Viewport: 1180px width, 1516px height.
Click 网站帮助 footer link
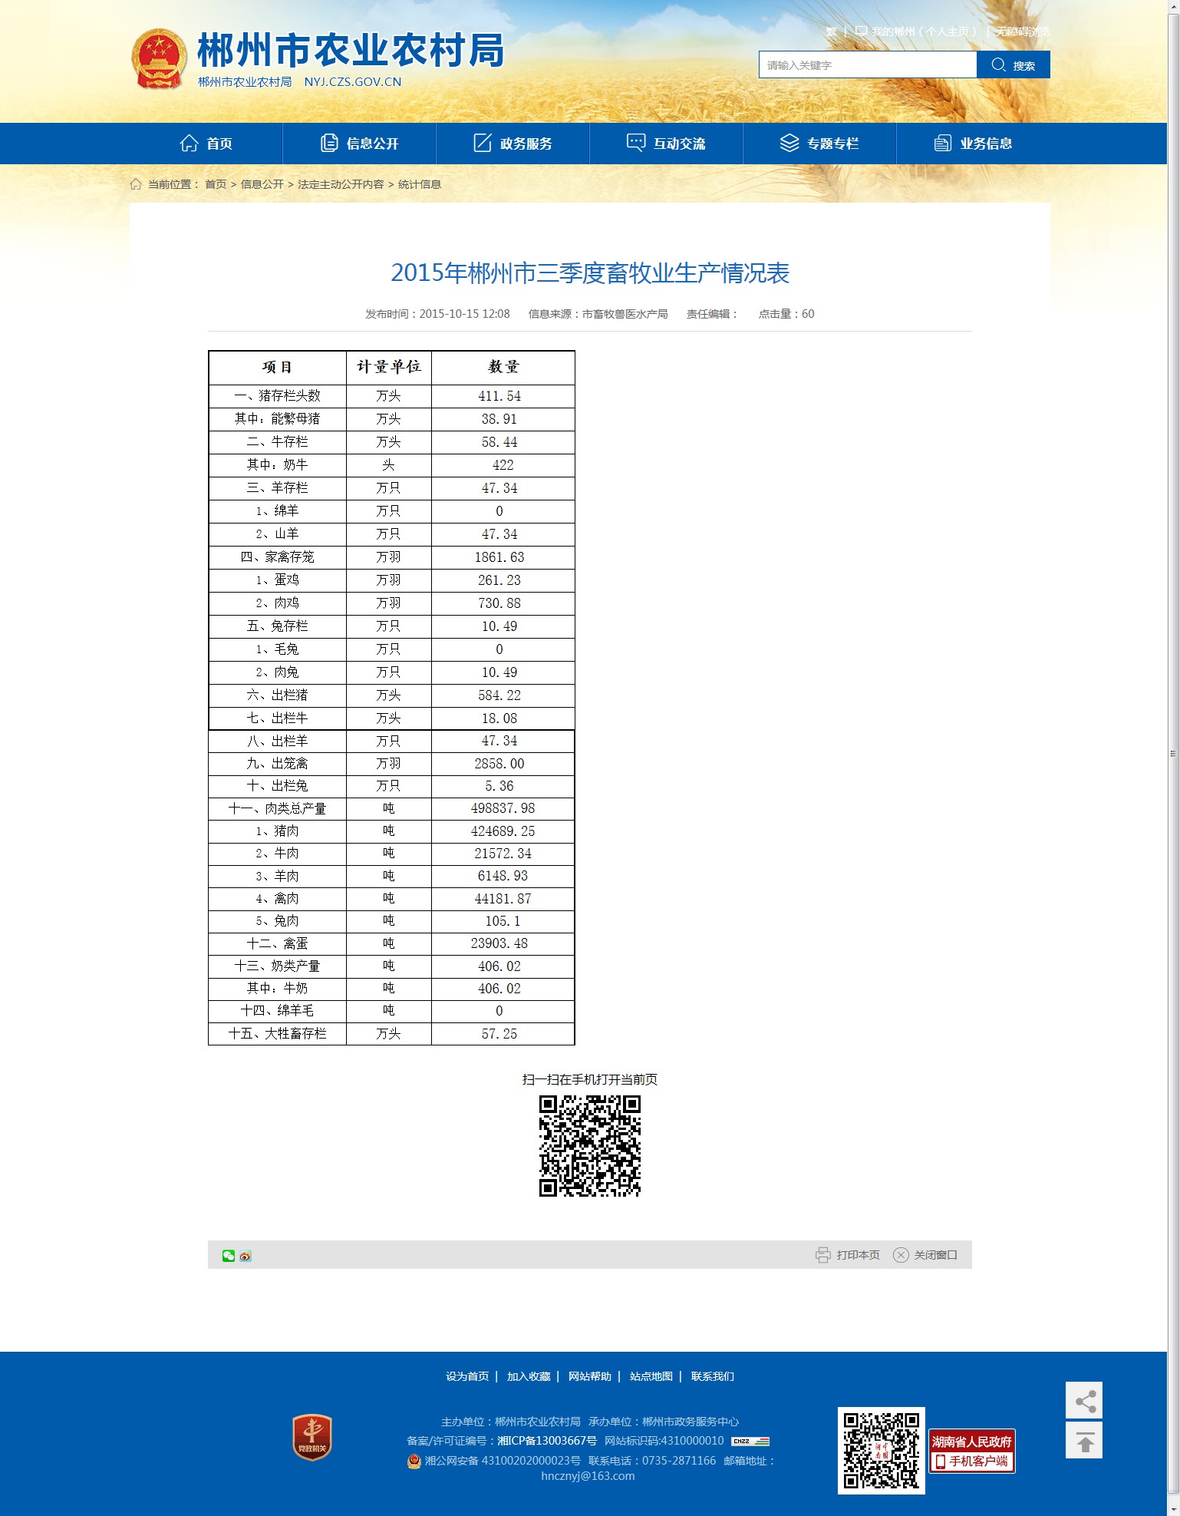click(x=590, y=1376)
